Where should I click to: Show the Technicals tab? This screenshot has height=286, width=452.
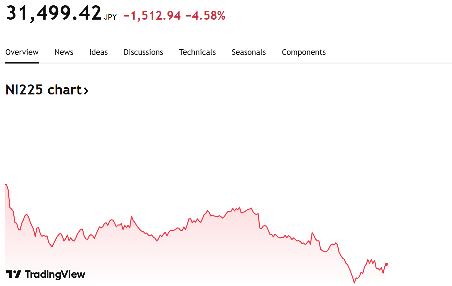tap(198, 52)
